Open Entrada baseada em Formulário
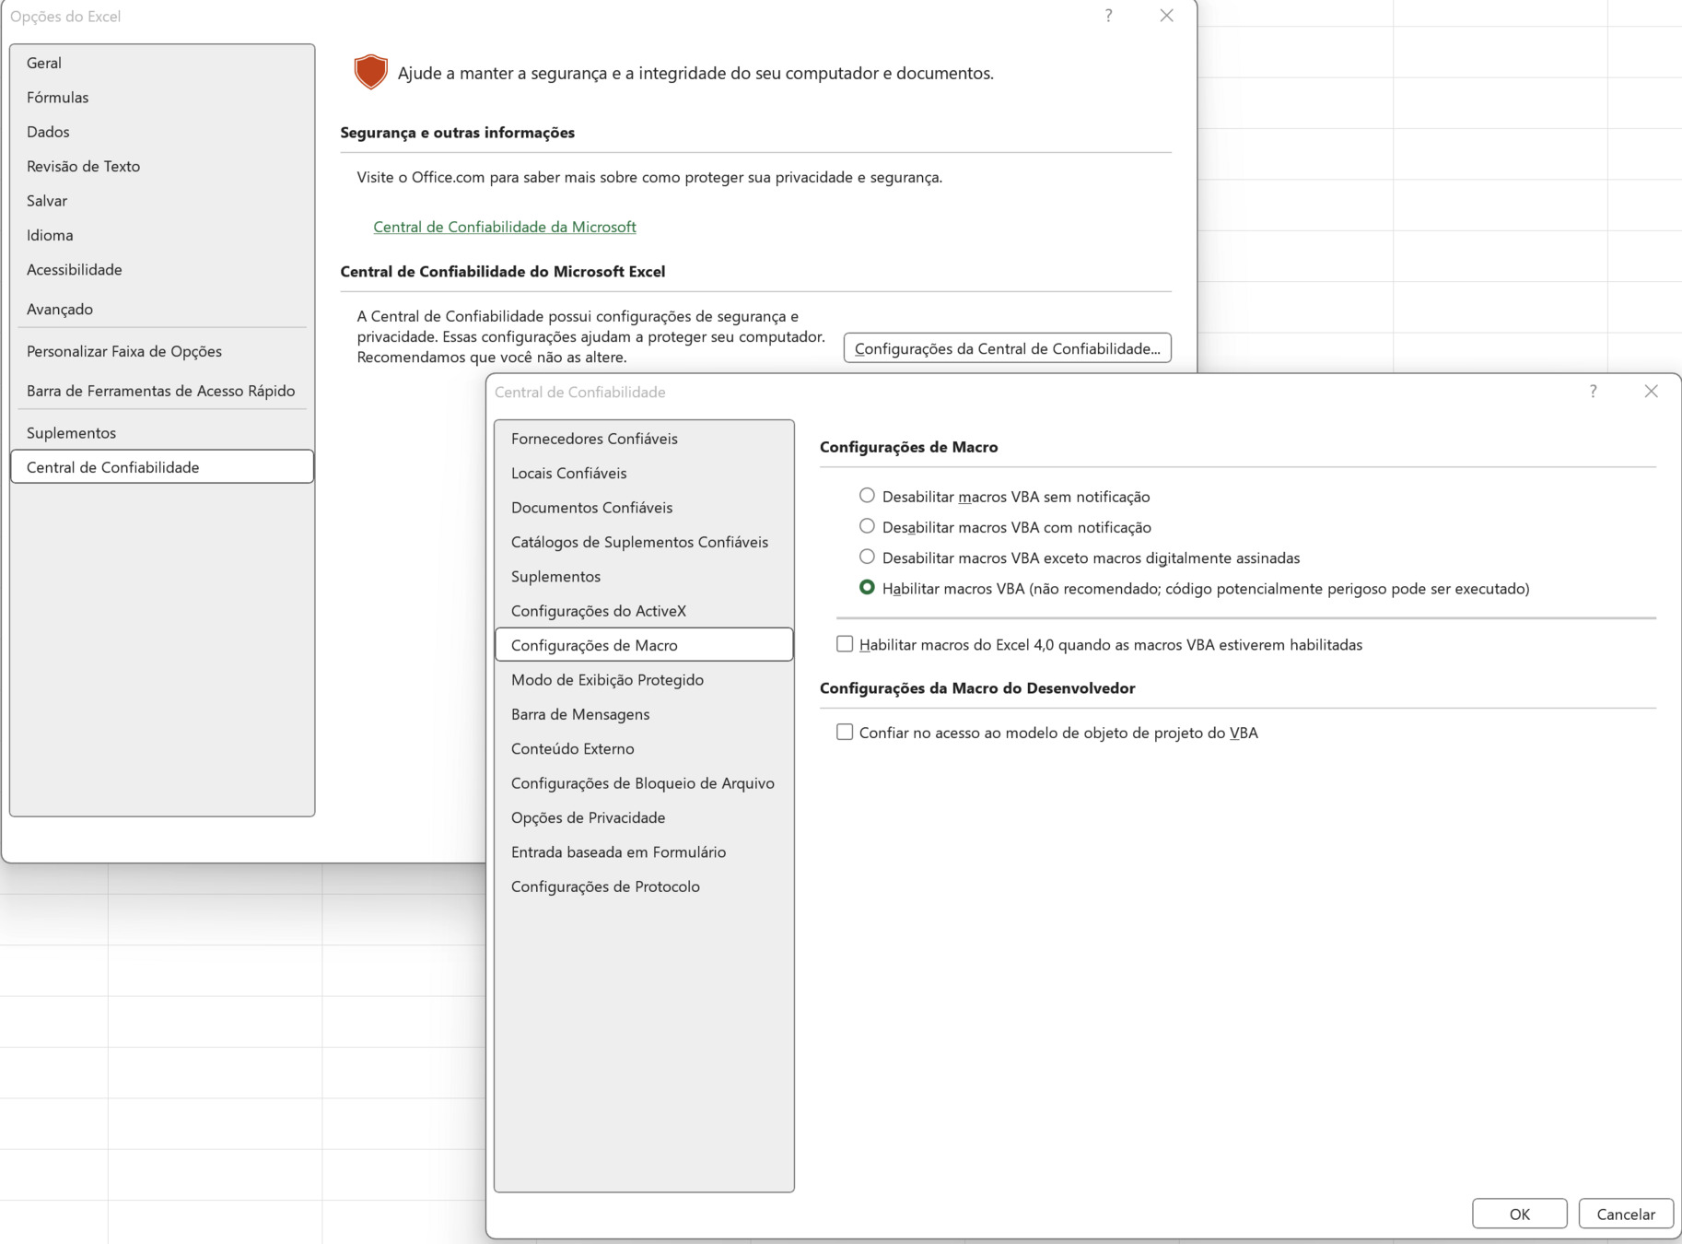 pos(644,851)
